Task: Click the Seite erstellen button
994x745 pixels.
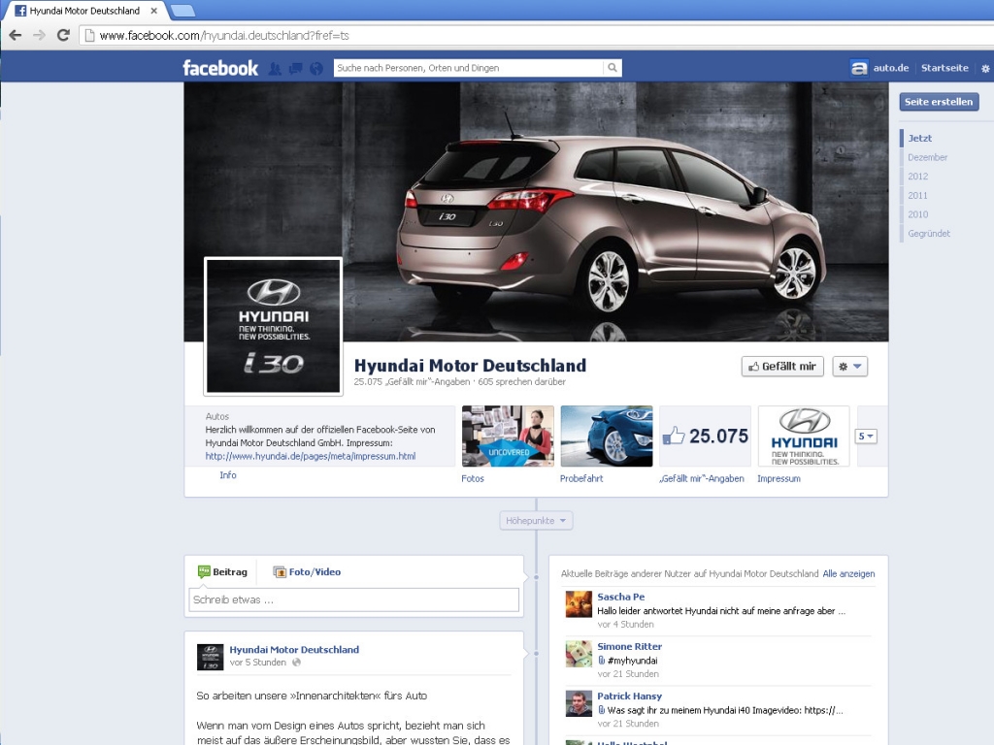Action: coord(939,101)
